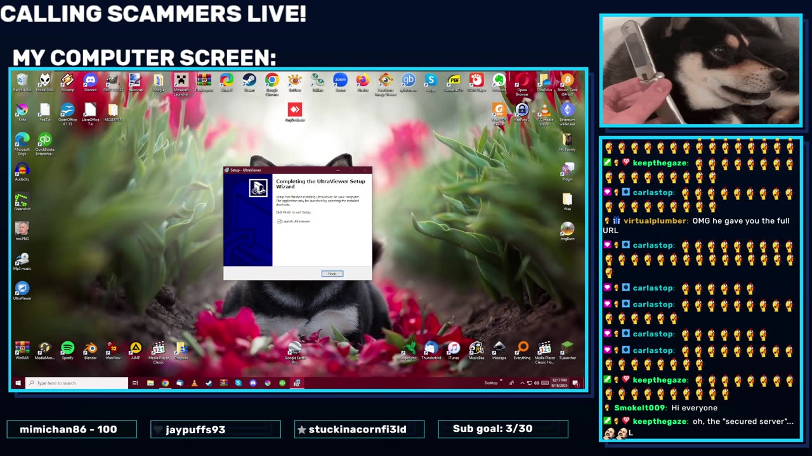This screenshot has height=456, width=812.
Task: Select the Firefox desktop shortcut
Action: click(x=363, y=83)
